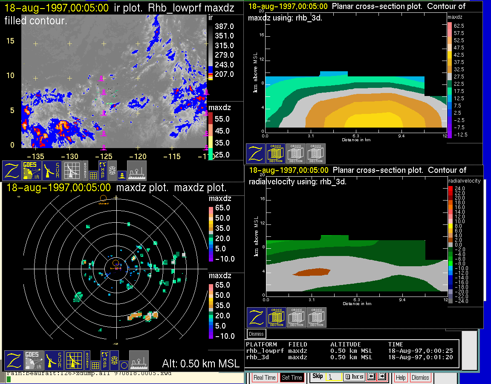Click first cross section icon in the radial velocity panel
Screen dimensions: 491x384
277,317
